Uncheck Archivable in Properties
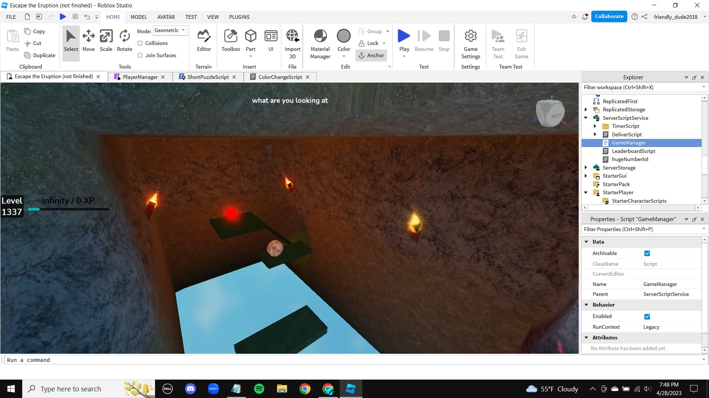 [x=647, y=253]
